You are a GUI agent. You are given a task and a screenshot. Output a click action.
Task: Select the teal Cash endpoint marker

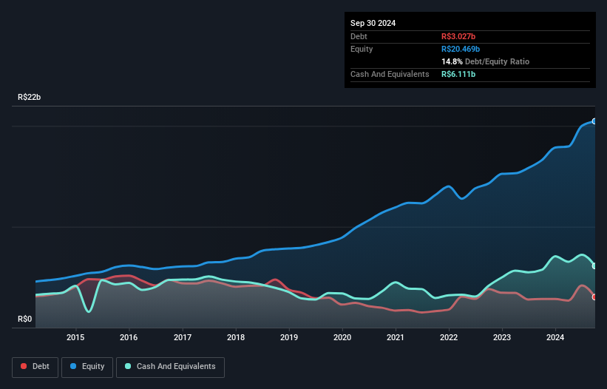(x=594, y=266)
